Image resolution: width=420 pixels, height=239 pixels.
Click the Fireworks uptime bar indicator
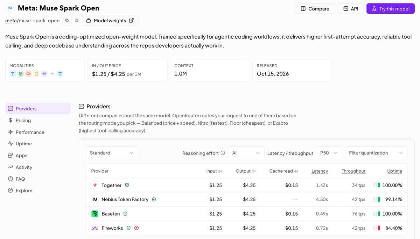(377, 228)
